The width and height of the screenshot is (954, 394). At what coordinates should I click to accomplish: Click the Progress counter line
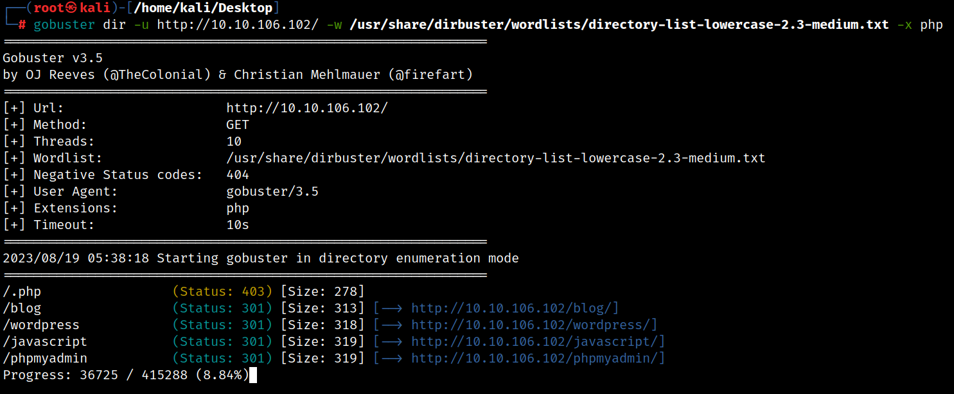[125, 375]
